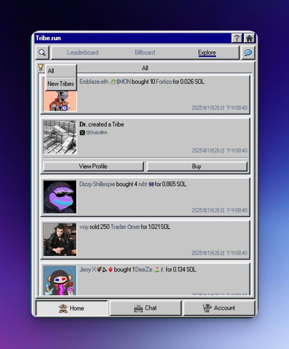The image size is (289, 349).
Task: Open the monkey with 3D glasses avatar
Action: [x=60, y=281]
